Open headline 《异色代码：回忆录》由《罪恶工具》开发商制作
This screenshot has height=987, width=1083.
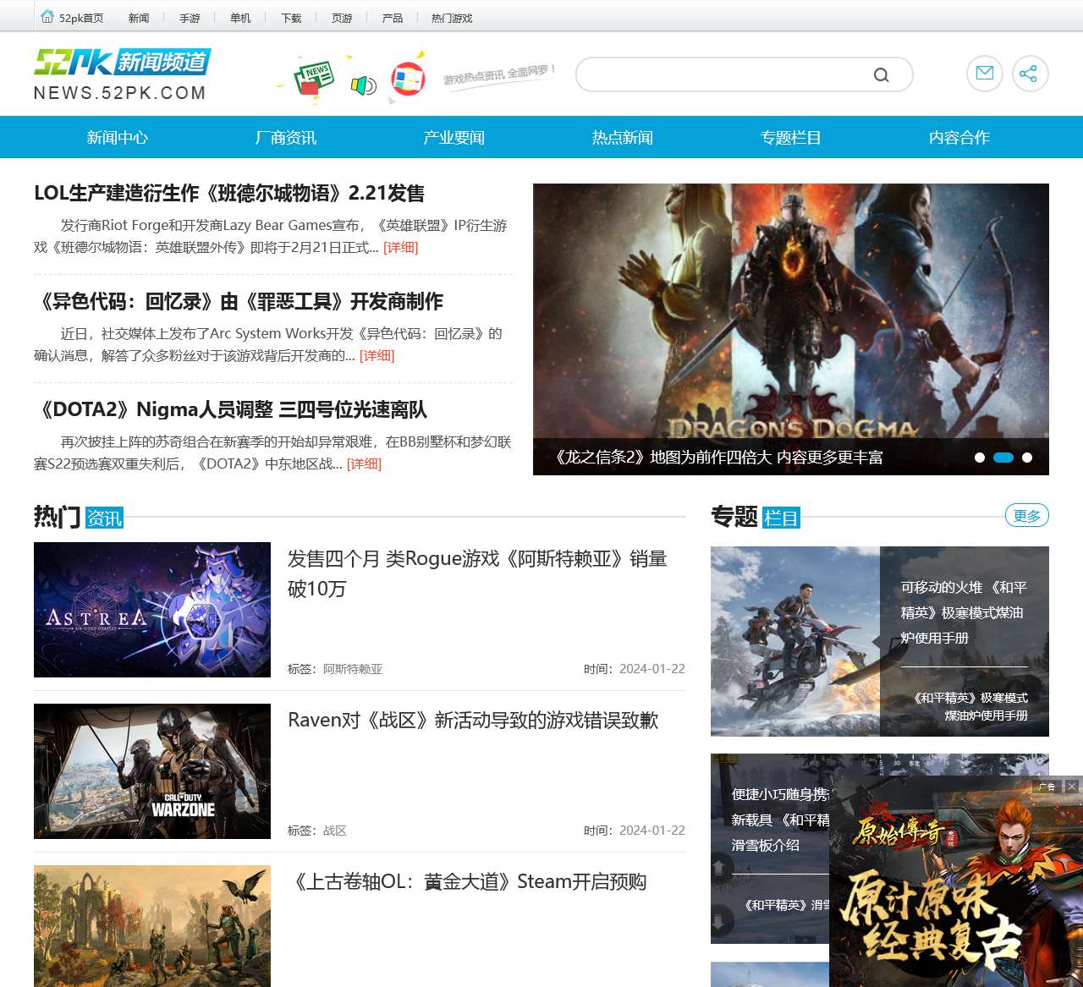239,301
